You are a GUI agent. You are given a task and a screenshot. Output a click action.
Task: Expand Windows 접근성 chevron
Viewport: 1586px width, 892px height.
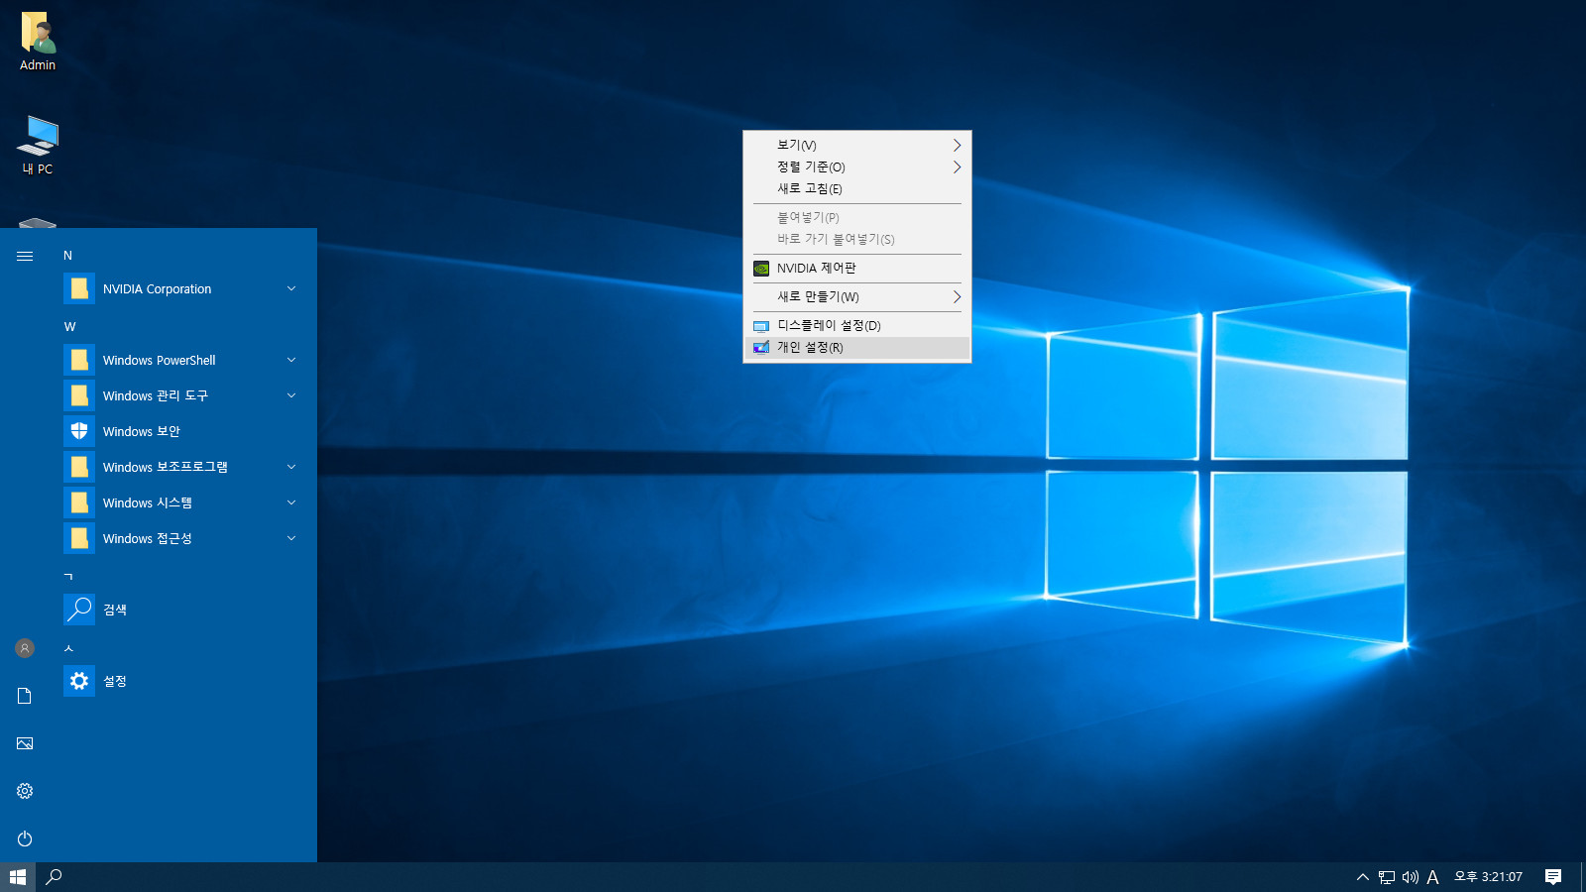[x=291, y=538]
